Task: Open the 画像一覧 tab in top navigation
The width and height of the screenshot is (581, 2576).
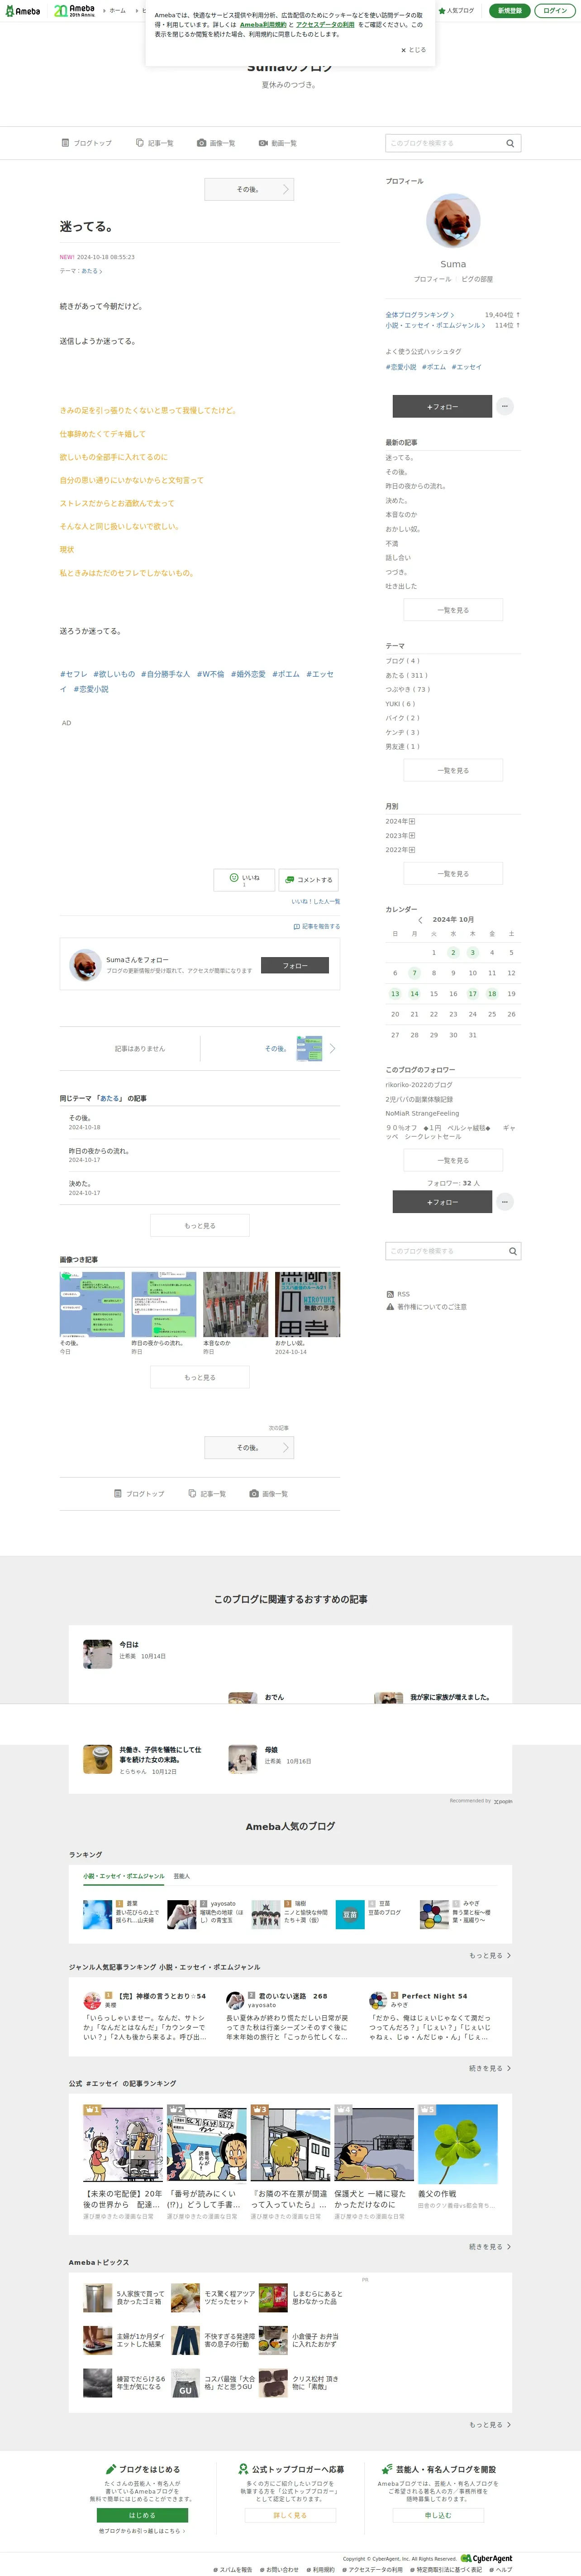Action: point(217,143)
